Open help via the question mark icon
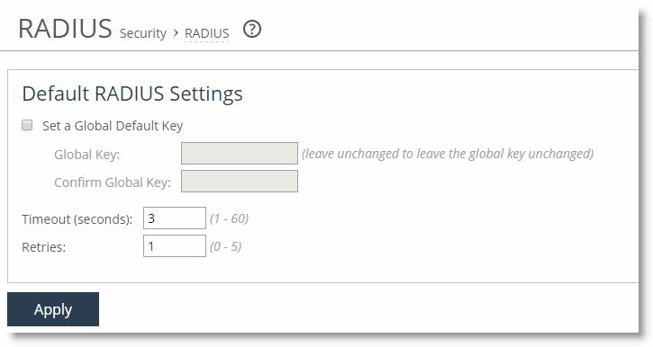The width and height of the screenshot is (653, 347). pyautogui.click(x=252, y=30)
